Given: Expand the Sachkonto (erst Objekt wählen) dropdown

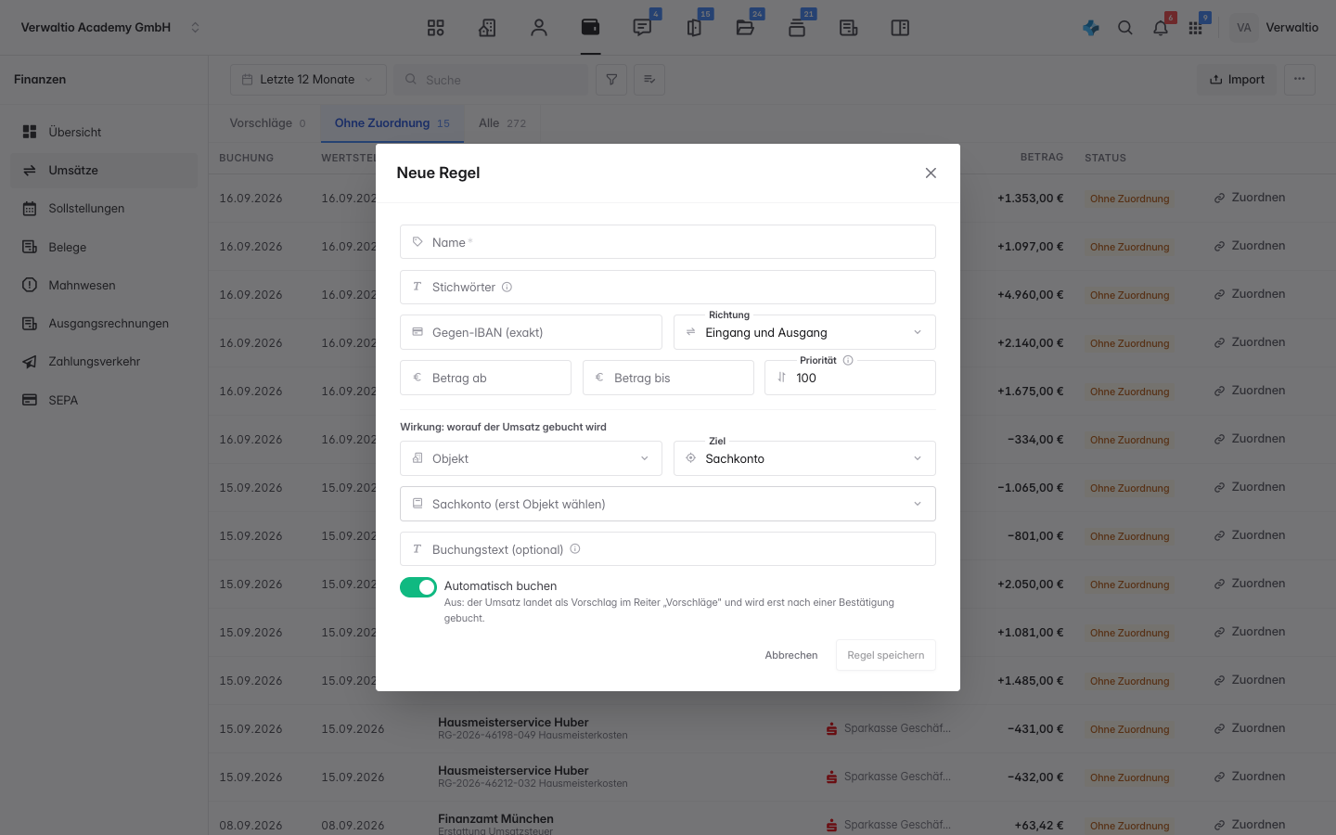Looking at the screenshot, I should point(668,504).
